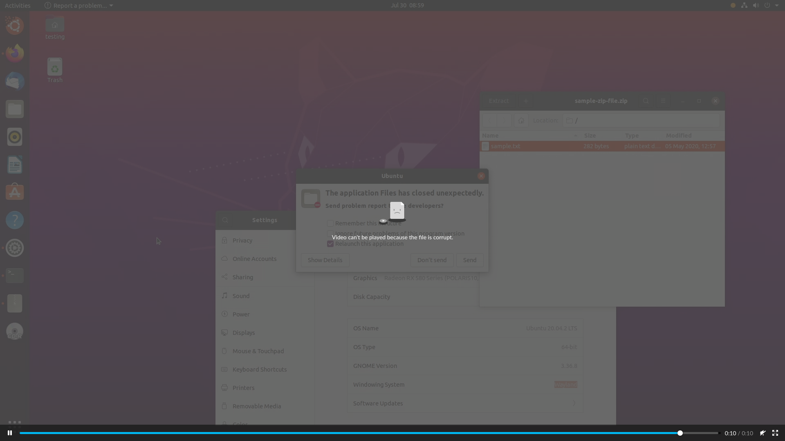Enter fullscreen with the video fullscreen icon
Screen dimensions: 785x441
775,433
